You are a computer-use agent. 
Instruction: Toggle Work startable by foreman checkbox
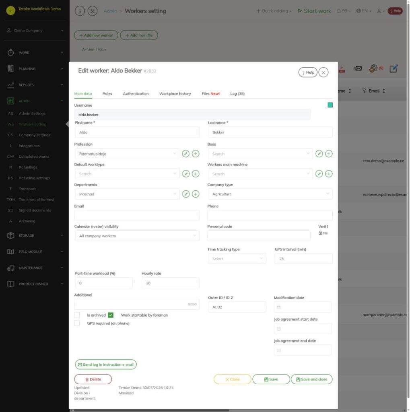point(111,315)
